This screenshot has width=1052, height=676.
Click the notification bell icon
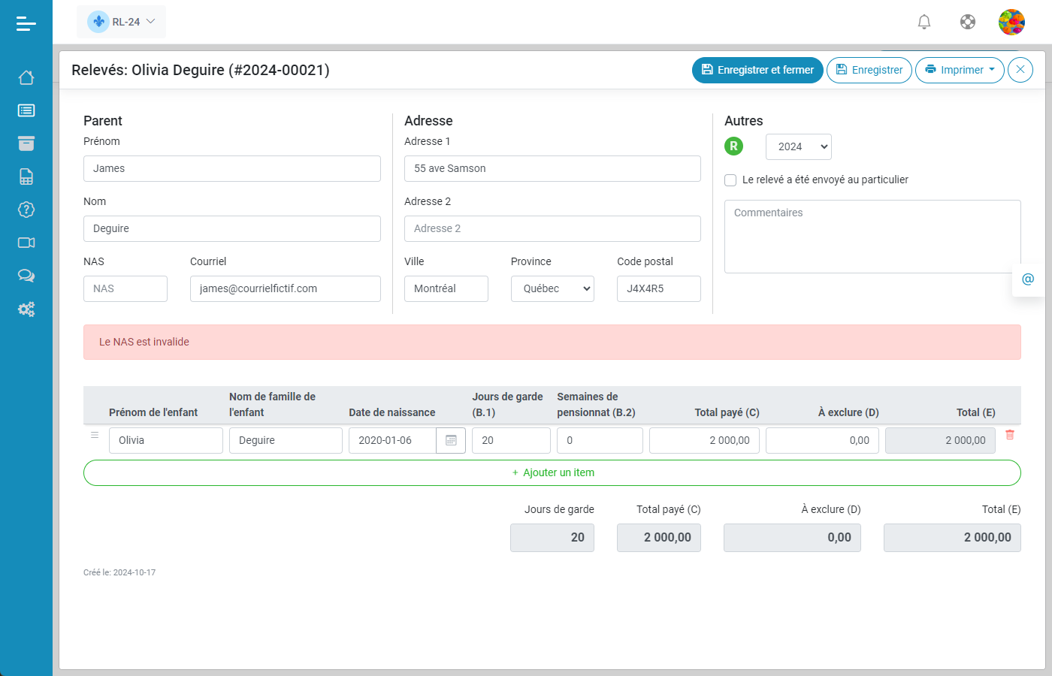pos(924,22)
